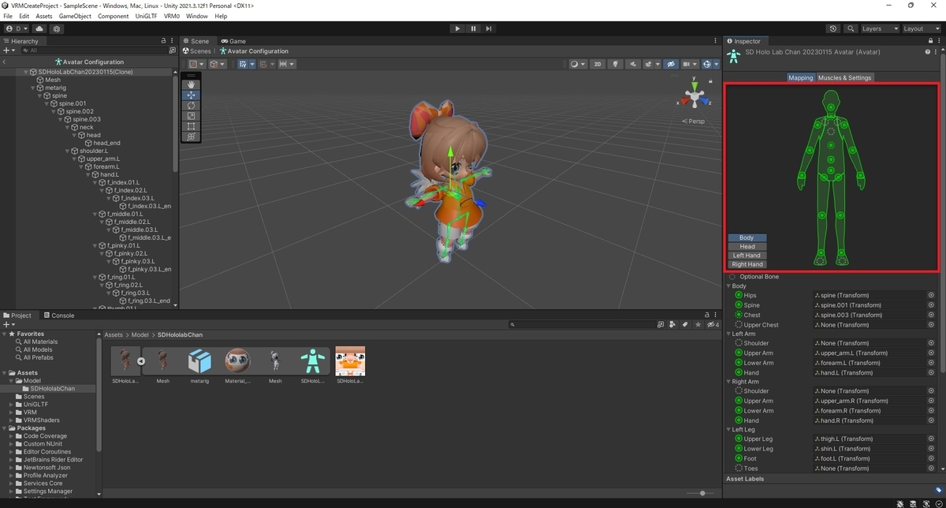Click the scene orientation gizmo
Image resolution: width=946 pixels, height=508 pixels.
(694, 97)
